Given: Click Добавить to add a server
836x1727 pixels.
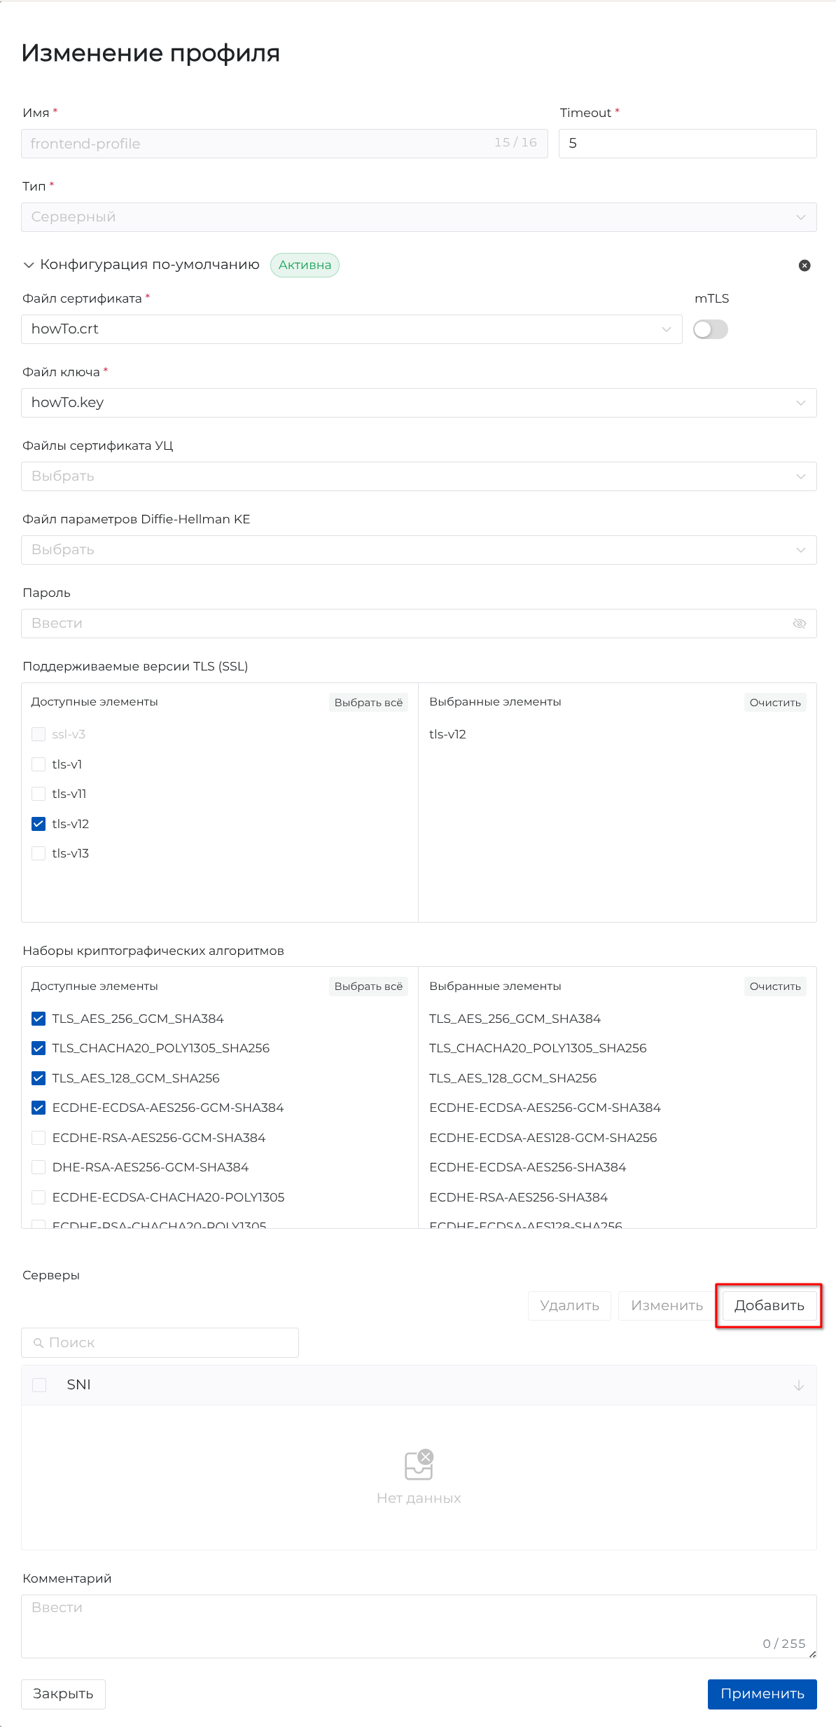Looking at the screenshot, I should point(769,1305).
